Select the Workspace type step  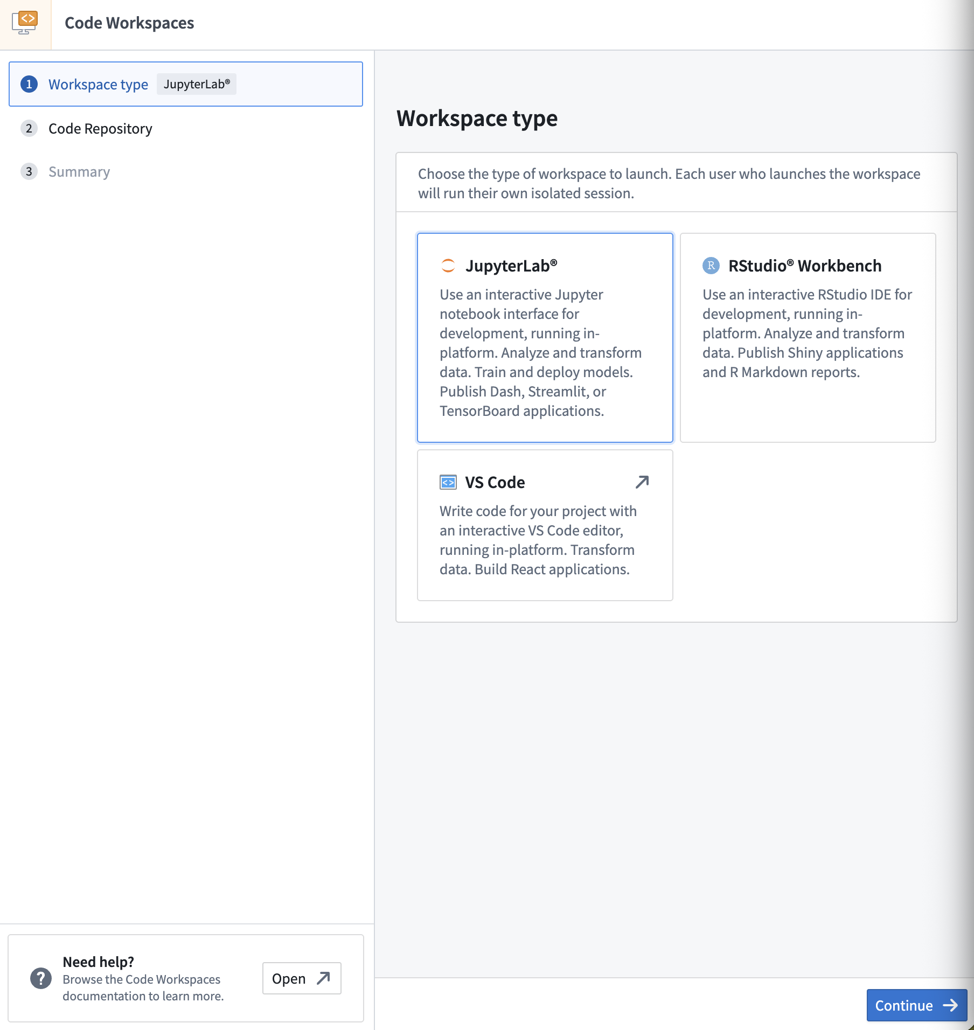coord(186,84)
